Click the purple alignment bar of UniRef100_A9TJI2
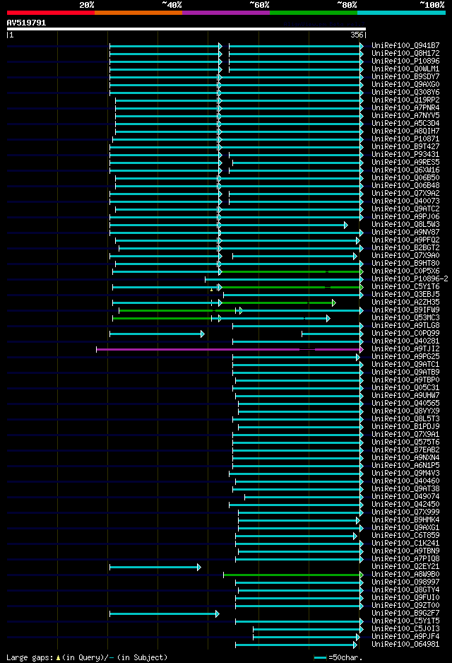 (230, 350)
